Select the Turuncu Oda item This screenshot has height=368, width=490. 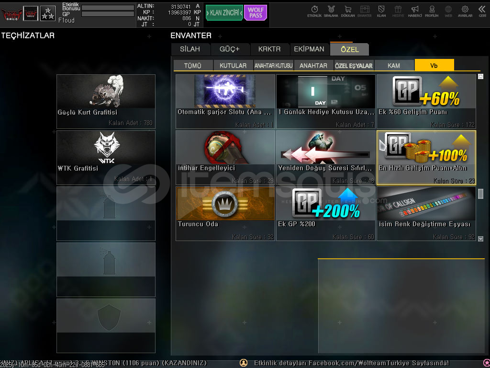coord(225,214)
